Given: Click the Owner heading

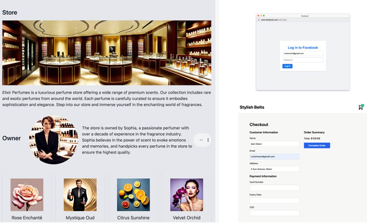Looking at the screenshot, I should [x=12, y=138].
